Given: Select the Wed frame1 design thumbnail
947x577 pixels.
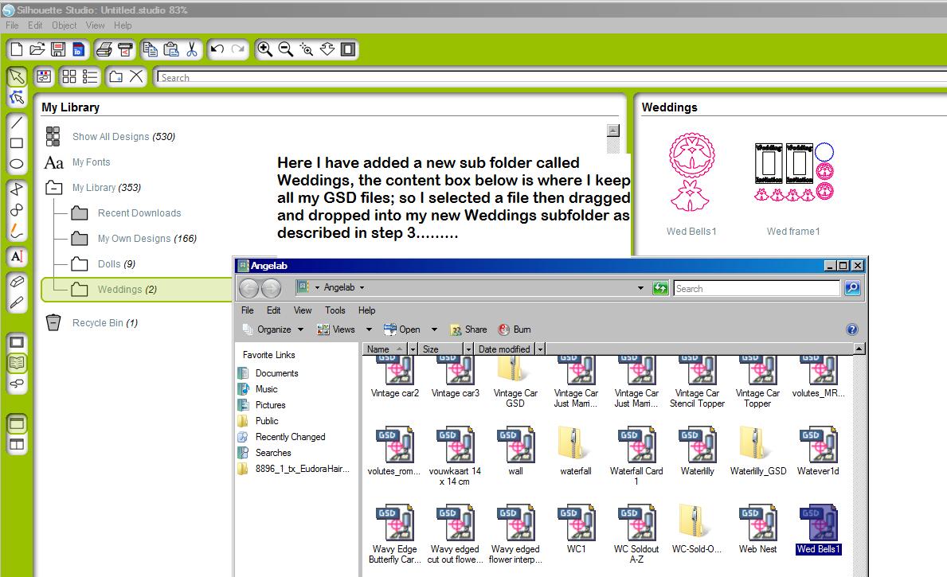Looking at the screenshot, I should 793,171.
